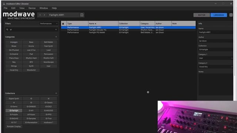This screenshot has height=133, width=237.
Task: Open the Performances filter type dropdown
Action: point(49,24)
